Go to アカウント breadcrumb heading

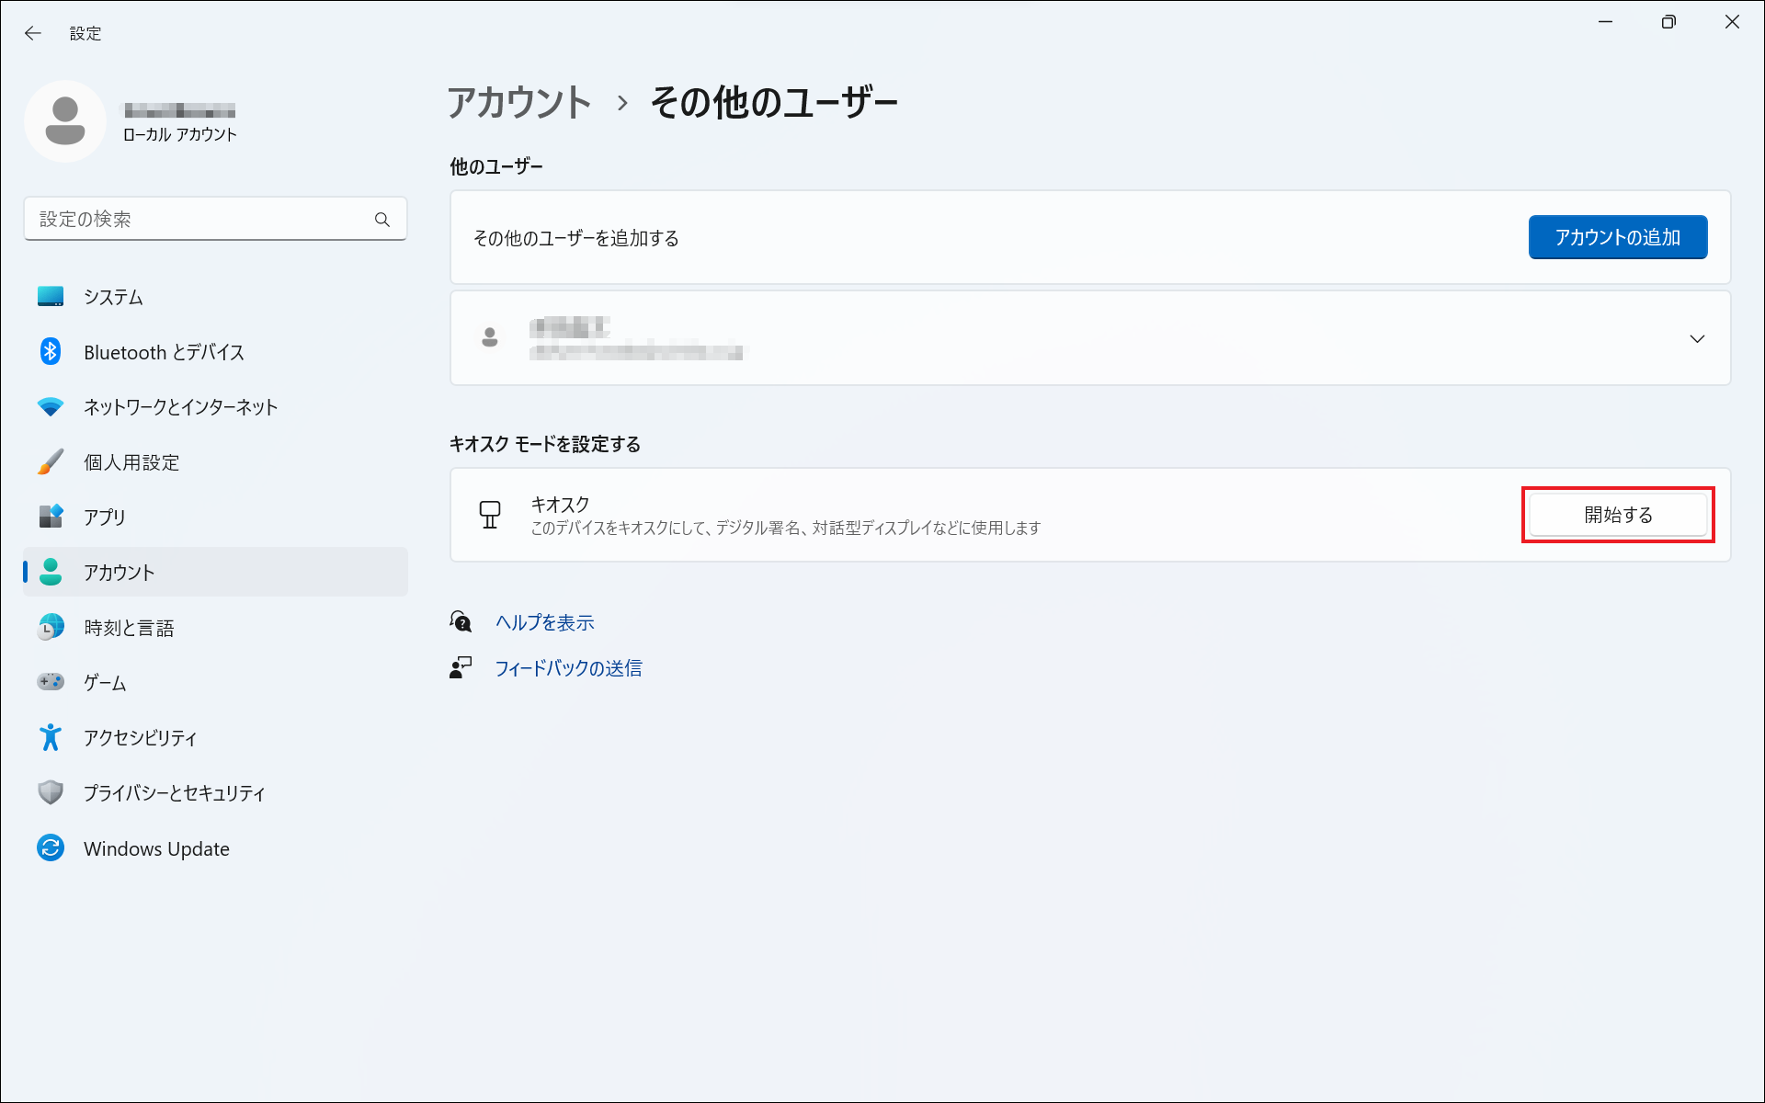(519, 102)
